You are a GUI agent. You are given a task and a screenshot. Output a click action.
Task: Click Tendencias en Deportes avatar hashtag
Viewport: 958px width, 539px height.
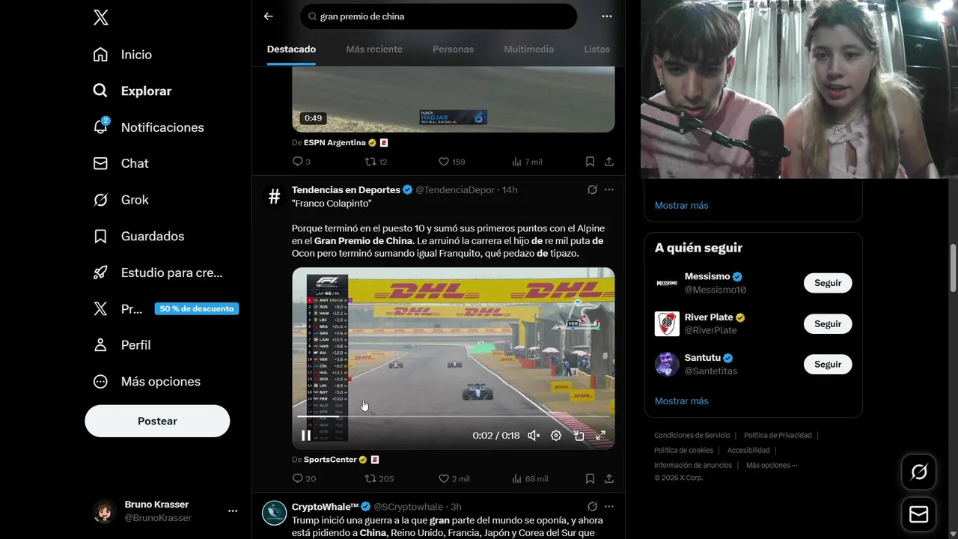(275, 197)
